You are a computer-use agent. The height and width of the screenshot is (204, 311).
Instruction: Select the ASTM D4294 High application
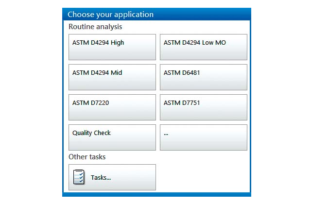coord(112,47)
